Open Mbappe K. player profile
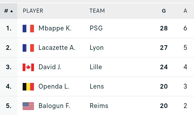Viewport: 194px width, 115px height. [55, 28]
